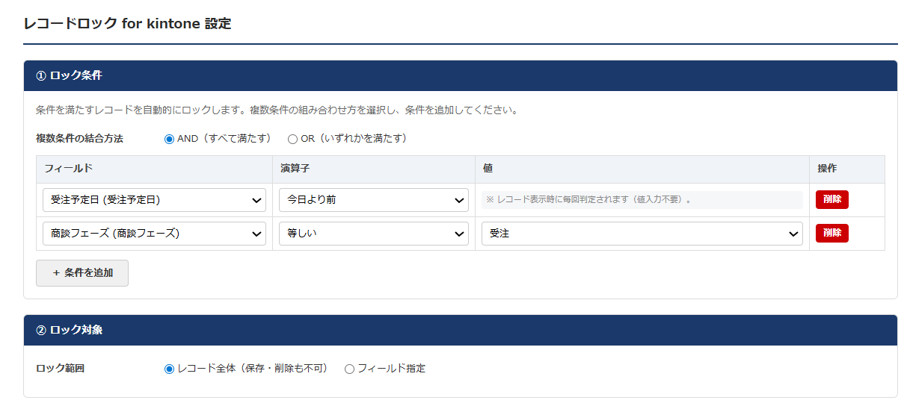Select OR (いずれかを満たす) radio option
The height and width of the screenshot is (403, 904).
coord(292,139)
